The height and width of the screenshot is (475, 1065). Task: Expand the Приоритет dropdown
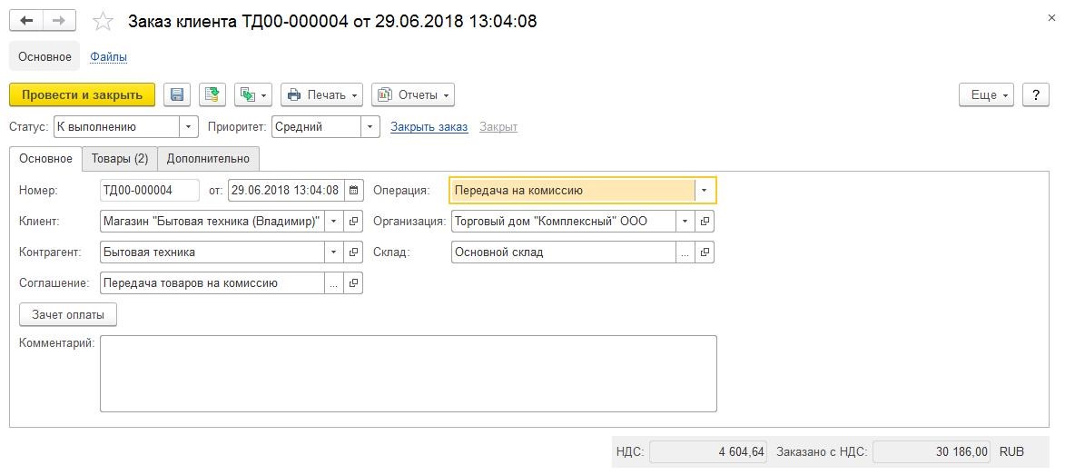coord(370,126)
